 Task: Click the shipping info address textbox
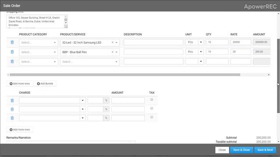(35, 21)
